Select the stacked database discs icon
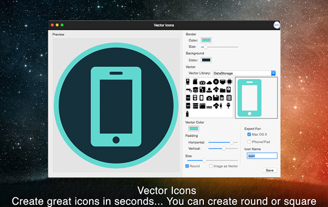 coord(195,90)
